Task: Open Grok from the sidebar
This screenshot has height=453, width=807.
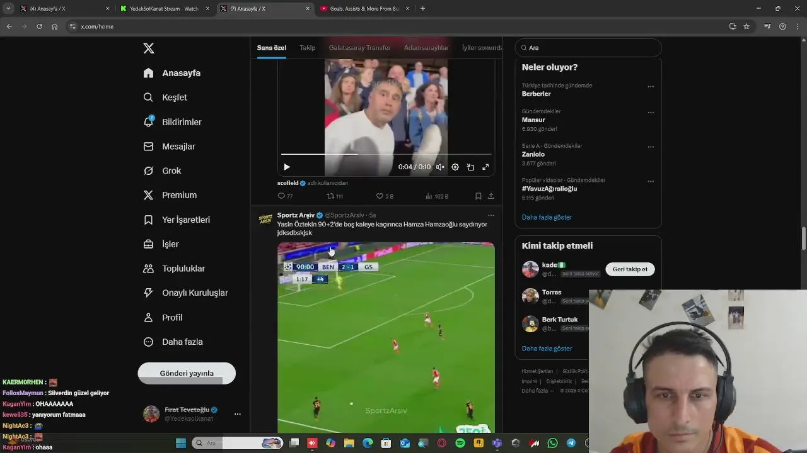Action: tap(163, 171)
